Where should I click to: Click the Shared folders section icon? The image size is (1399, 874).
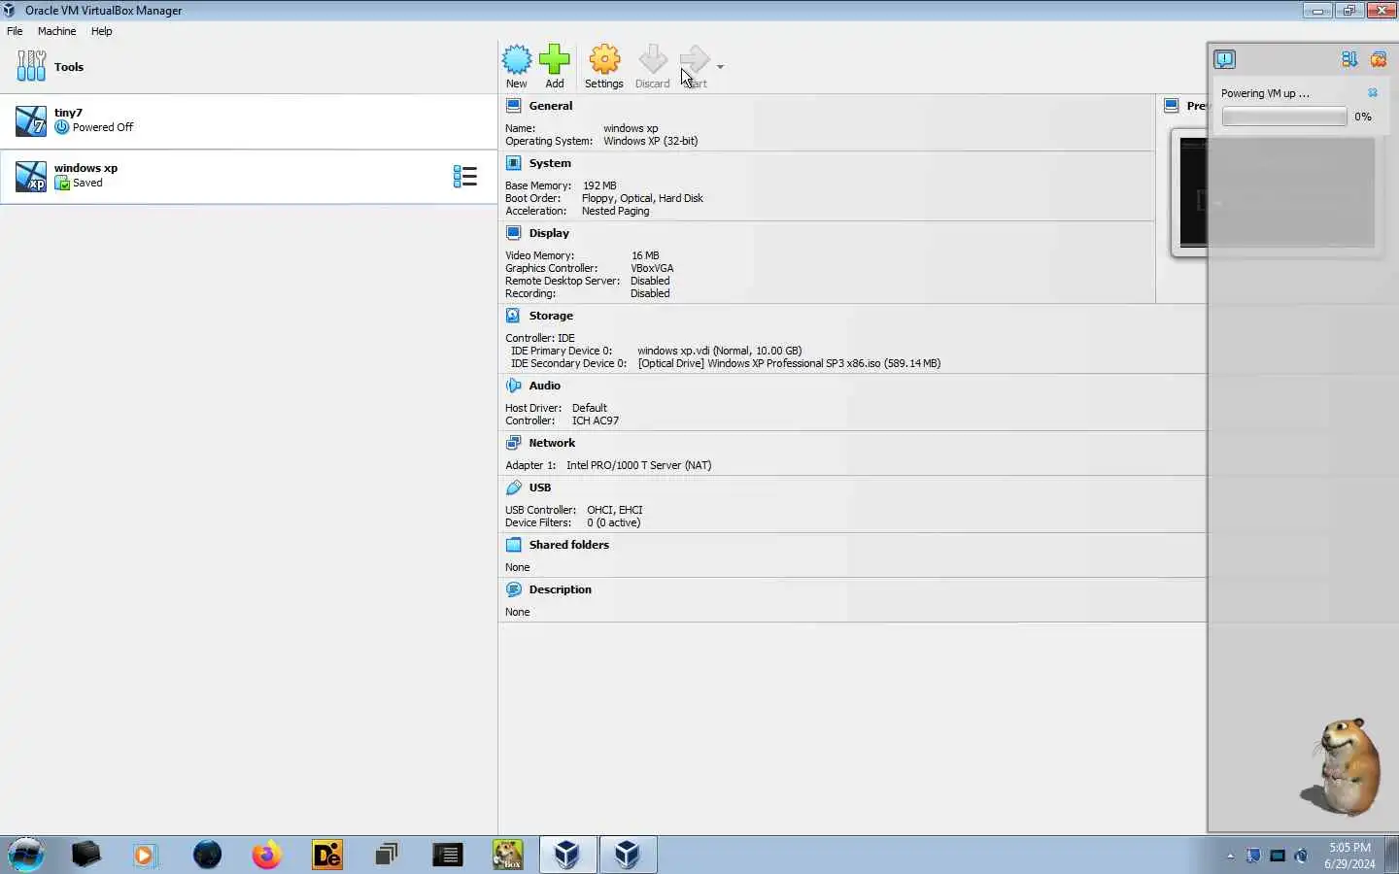(x=513, y=545)
